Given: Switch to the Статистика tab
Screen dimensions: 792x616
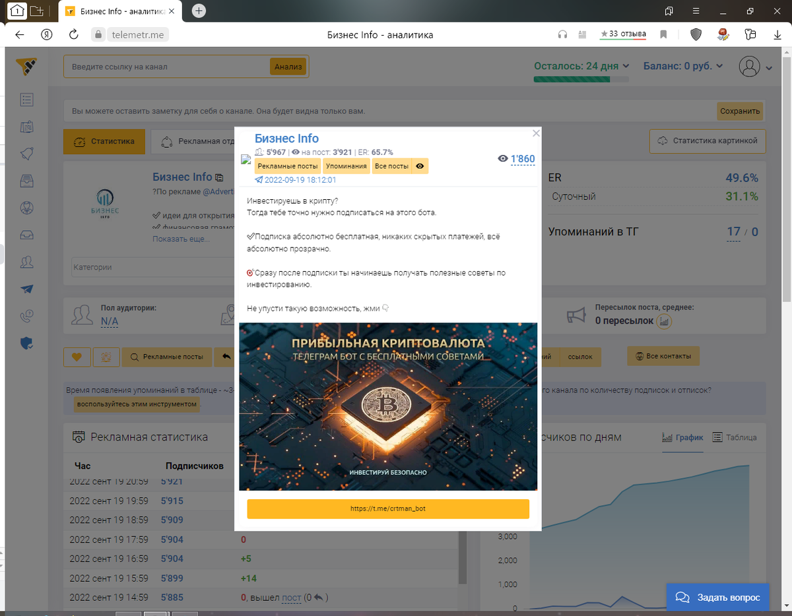Looking at the screenshot, I should (x=104, y=141).
